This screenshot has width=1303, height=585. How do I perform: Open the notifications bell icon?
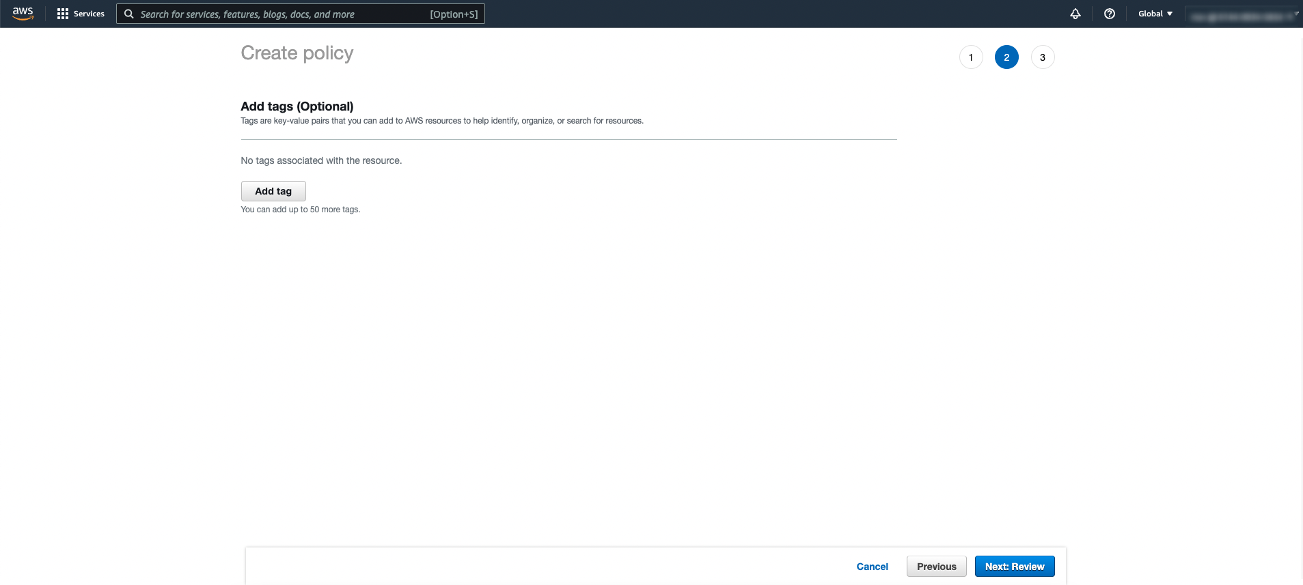click(x=1075, y=14)
